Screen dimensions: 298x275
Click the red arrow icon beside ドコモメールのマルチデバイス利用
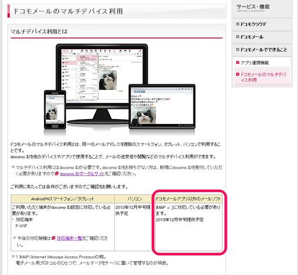[237, 74]
